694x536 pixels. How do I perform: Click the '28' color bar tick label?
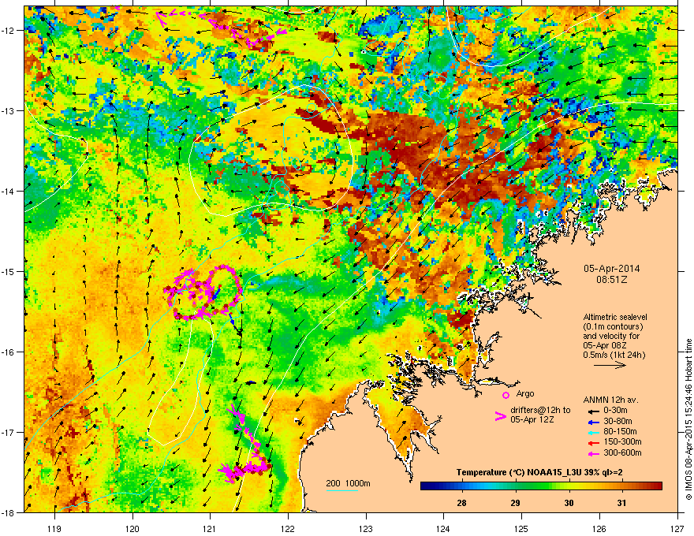point(461,503)
